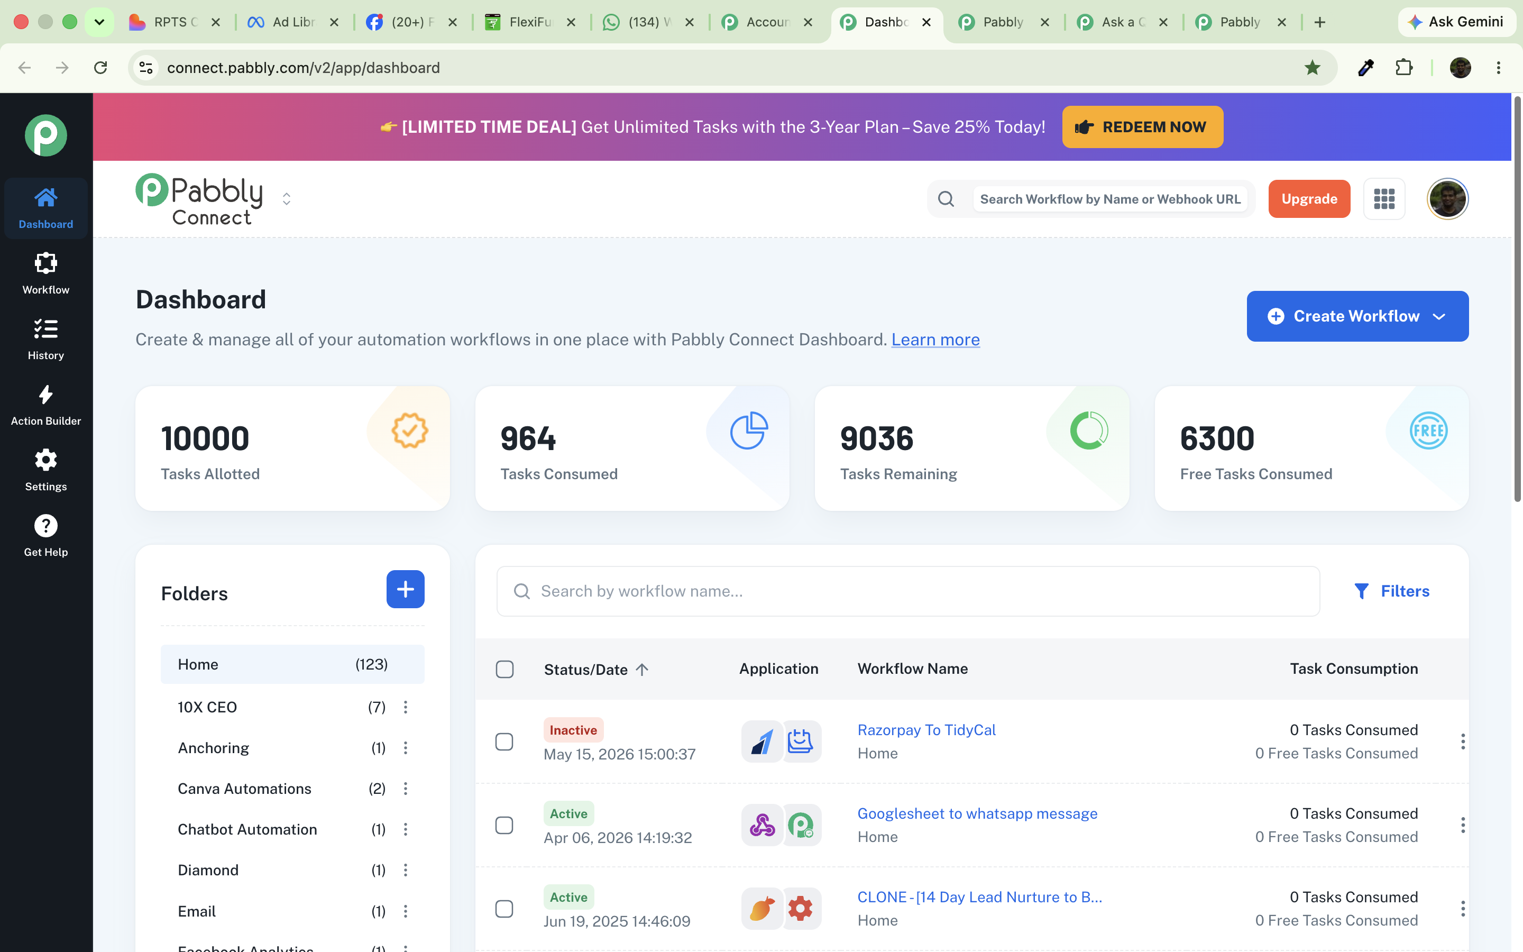Click the REDEEM NOW button
This screenshot has height=952, width=1523.
click(x=1142, y=126)
